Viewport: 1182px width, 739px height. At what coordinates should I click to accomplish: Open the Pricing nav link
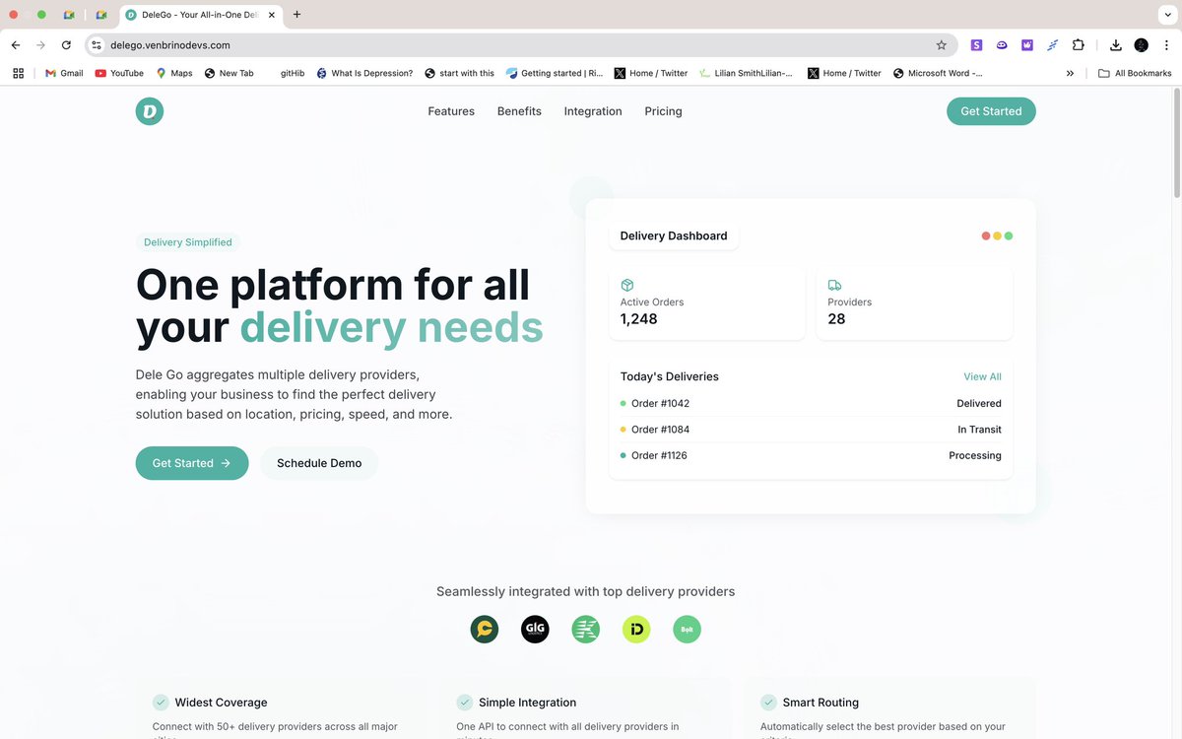[x=663, y=111]
